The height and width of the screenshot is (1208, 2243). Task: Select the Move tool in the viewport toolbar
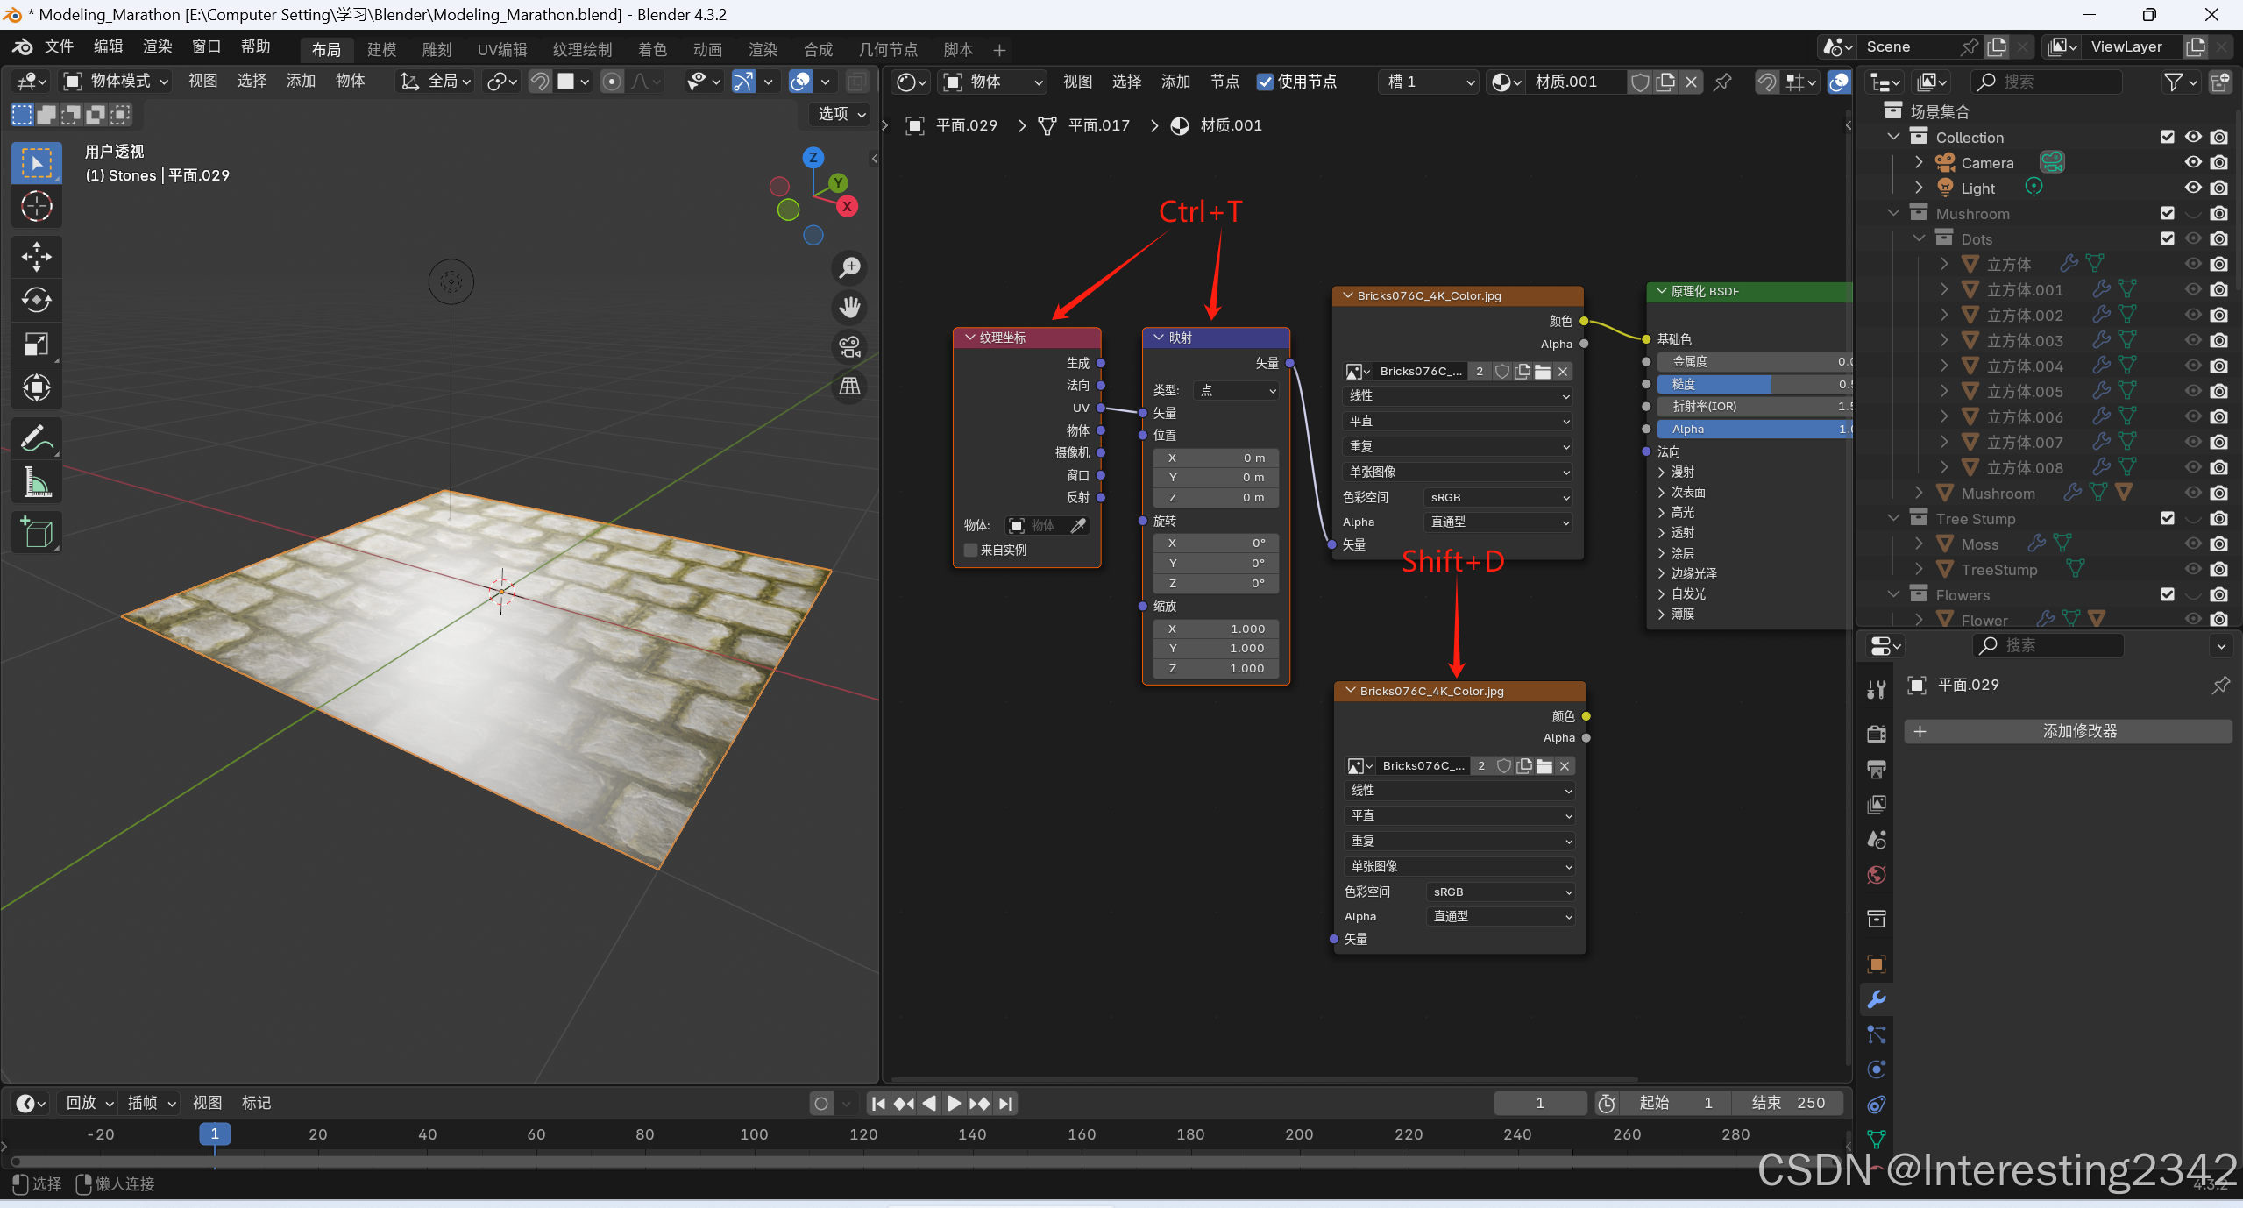(36, 257)
